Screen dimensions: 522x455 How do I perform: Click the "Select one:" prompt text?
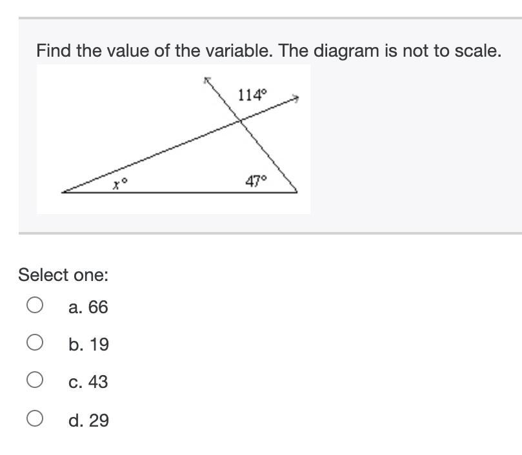pos(63,275)
